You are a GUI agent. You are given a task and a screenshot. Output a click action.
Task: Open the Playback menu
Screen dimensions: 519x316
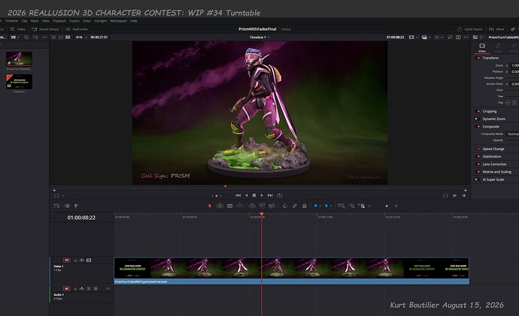coord(59,21)
